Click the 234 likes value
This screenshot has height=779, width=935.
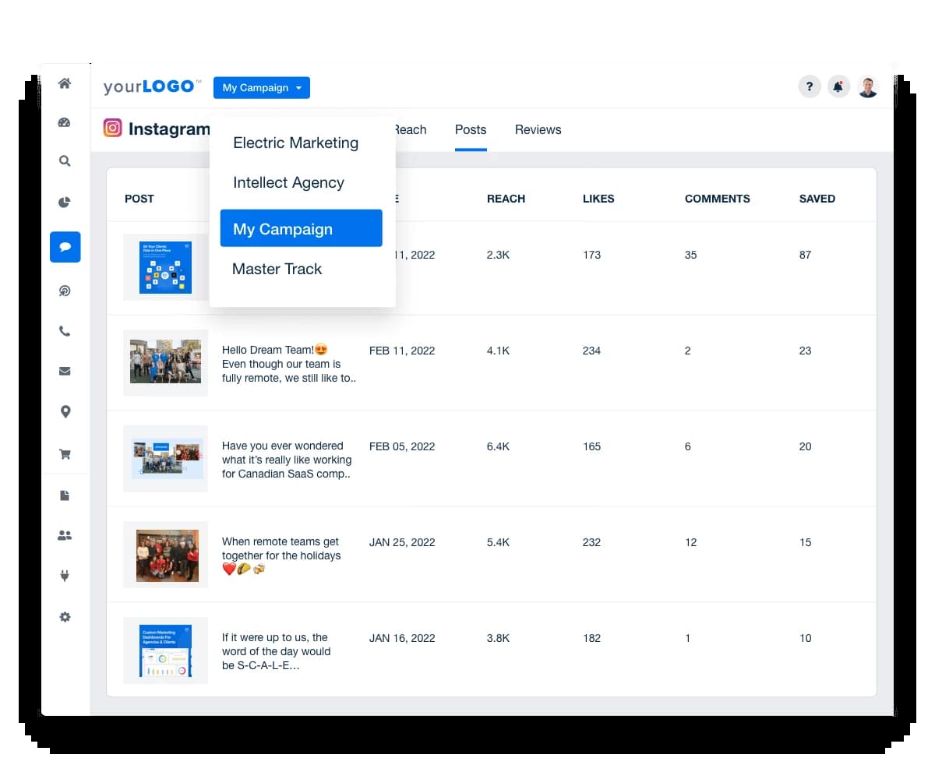point(592,351)
